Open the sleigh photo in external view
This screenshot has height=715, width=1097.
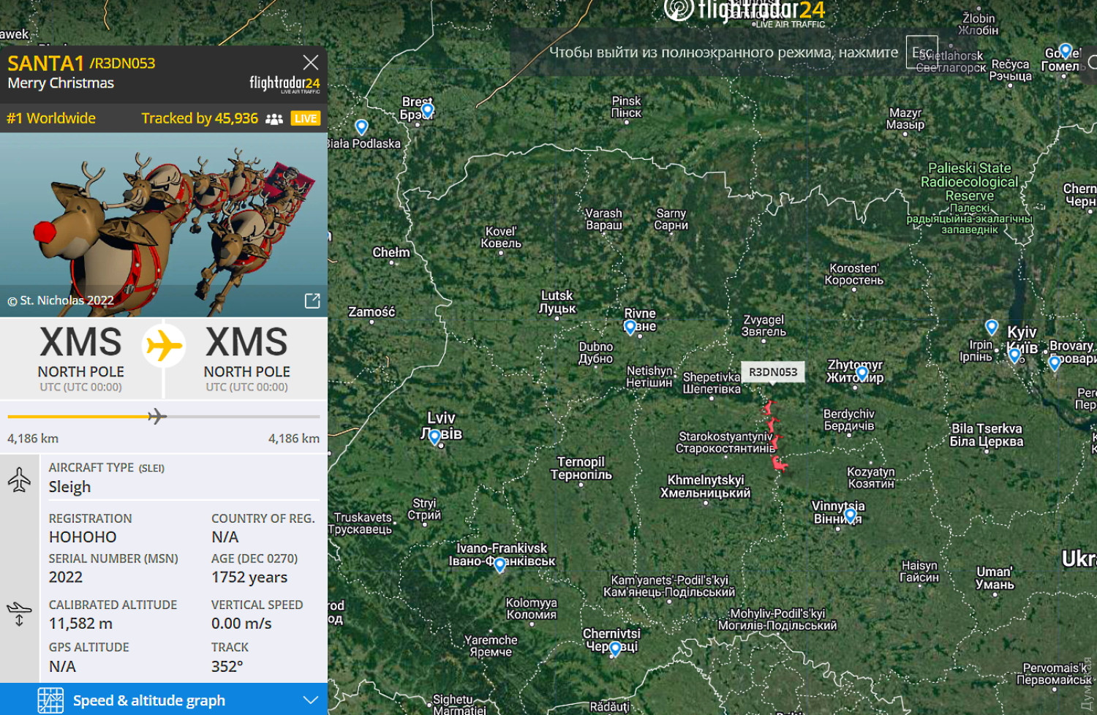312,300
